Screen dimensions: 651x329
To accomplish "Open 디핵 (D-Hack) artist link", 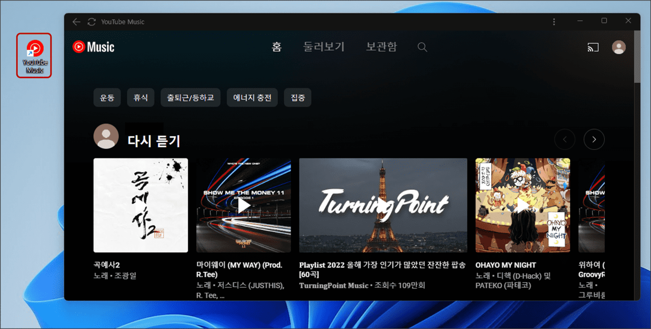I will point(520,276).
